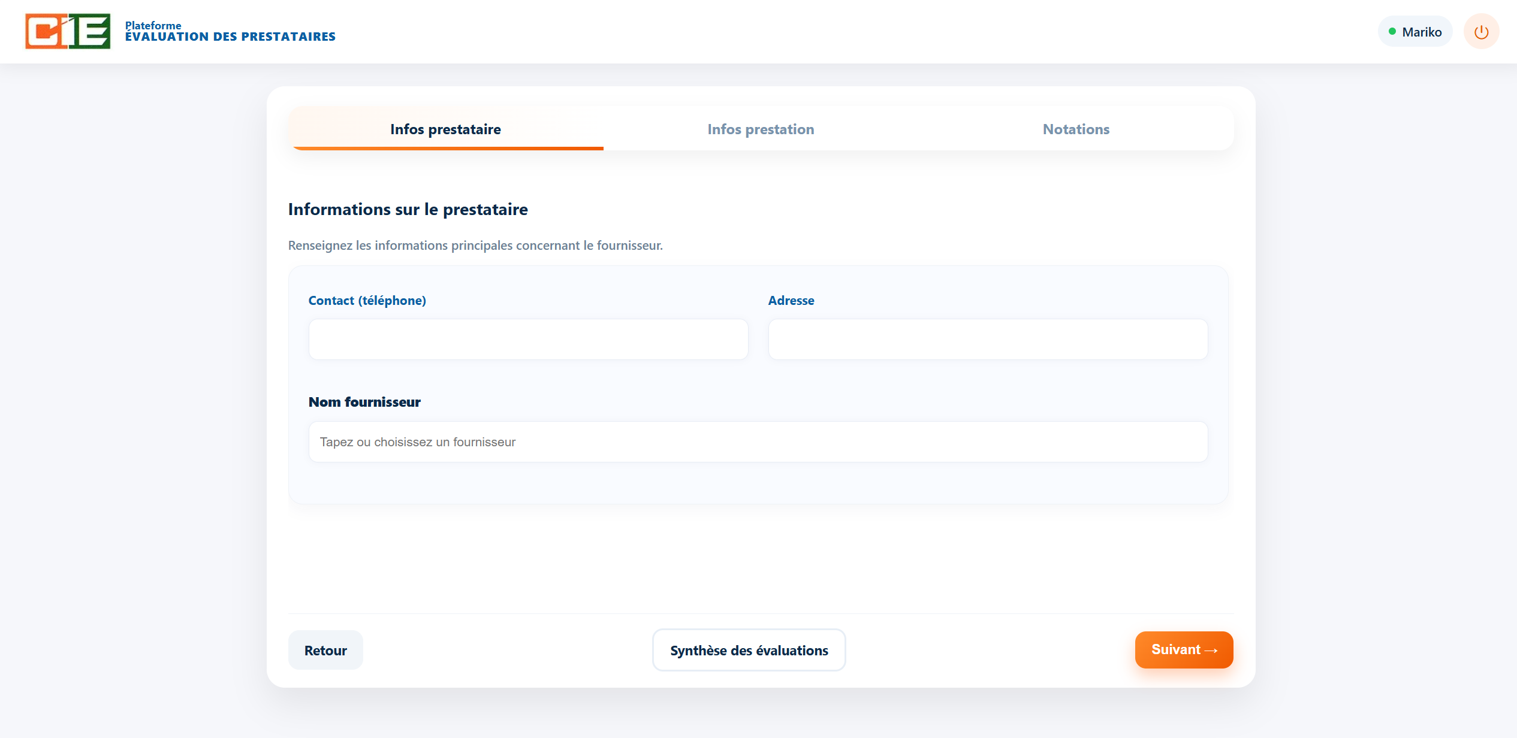
Task: Click the Mariko user badge
Action: point(1415,31)
